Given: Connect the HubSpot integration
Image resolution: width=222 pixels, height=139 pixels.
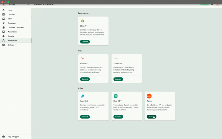Looking at the screenshot, I should 85,79.
